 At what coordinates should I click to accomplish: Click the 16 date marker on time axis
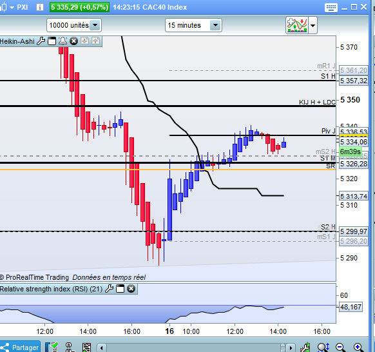tap(169, 331)
